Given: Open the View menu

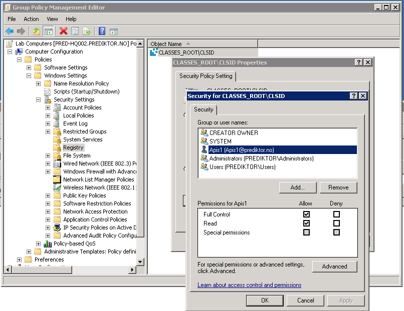Looking at the screenshot, I should coord(52,19).
